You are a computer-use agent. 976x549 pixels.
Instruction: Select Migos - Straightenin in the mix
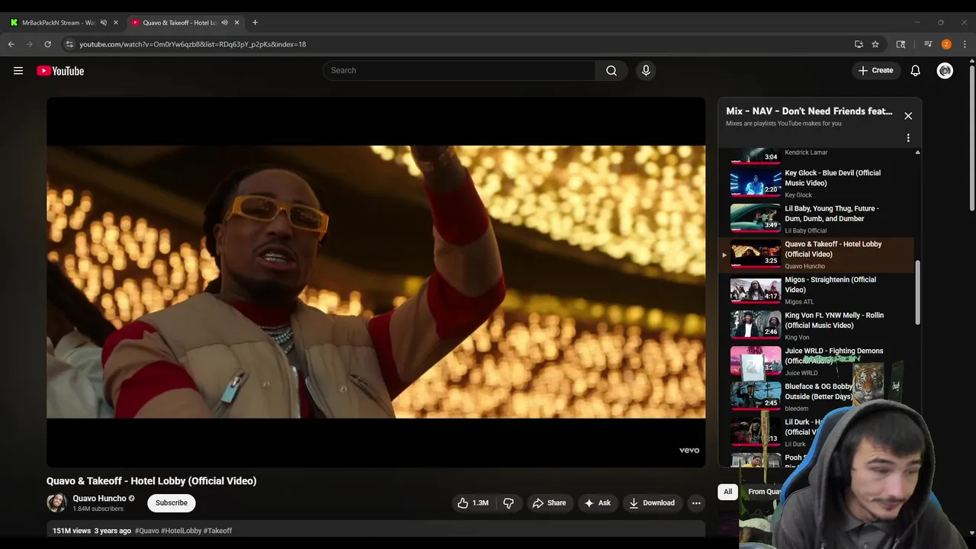pyautogui.click(x=816, y=290)
